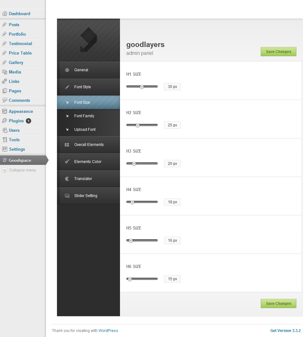The image size is (307, 337).
Task: Click the pin icon beside Portfolio
Action: point(4,34)
